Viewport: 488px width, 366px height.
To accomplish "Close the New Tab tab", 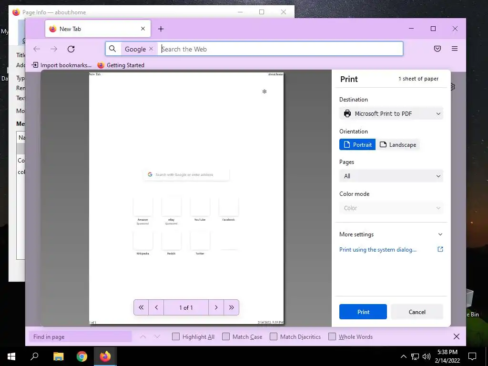I will [143, 29].
